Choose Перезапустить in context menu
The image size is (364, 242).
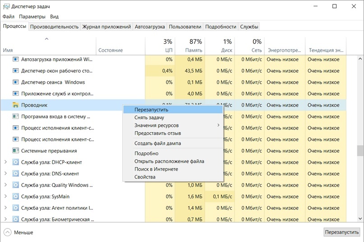tap(173, 110)
